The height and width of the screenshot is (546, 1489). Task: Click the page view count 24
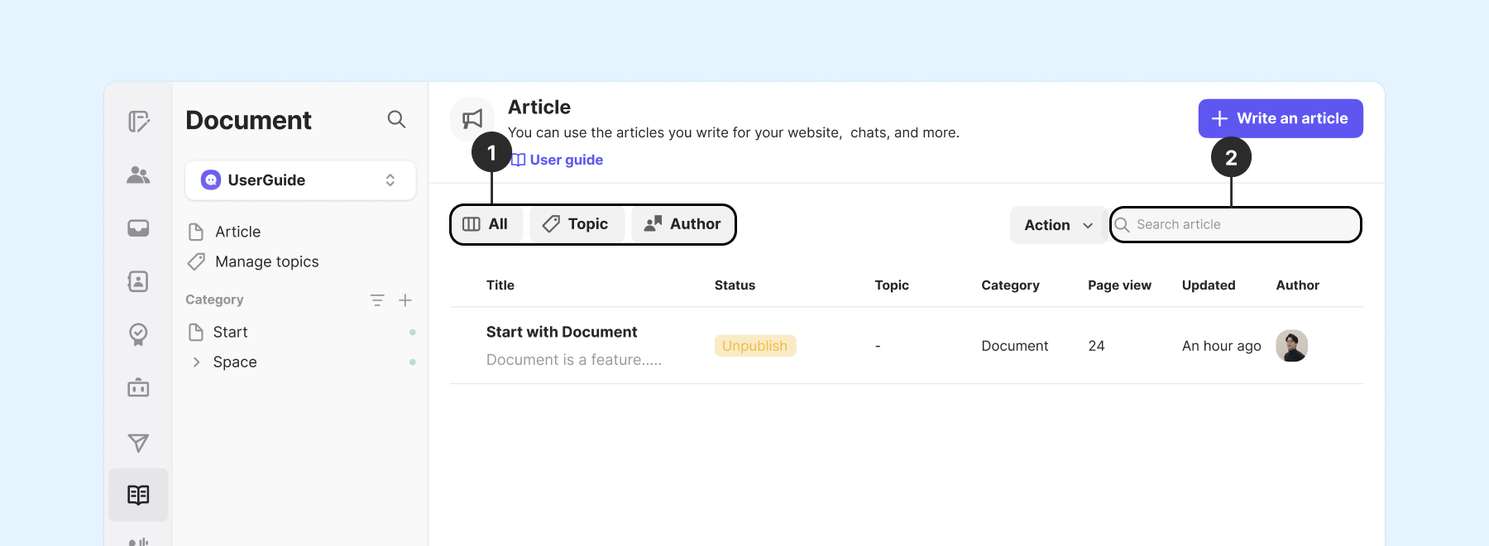click(x=1096, y=346)
